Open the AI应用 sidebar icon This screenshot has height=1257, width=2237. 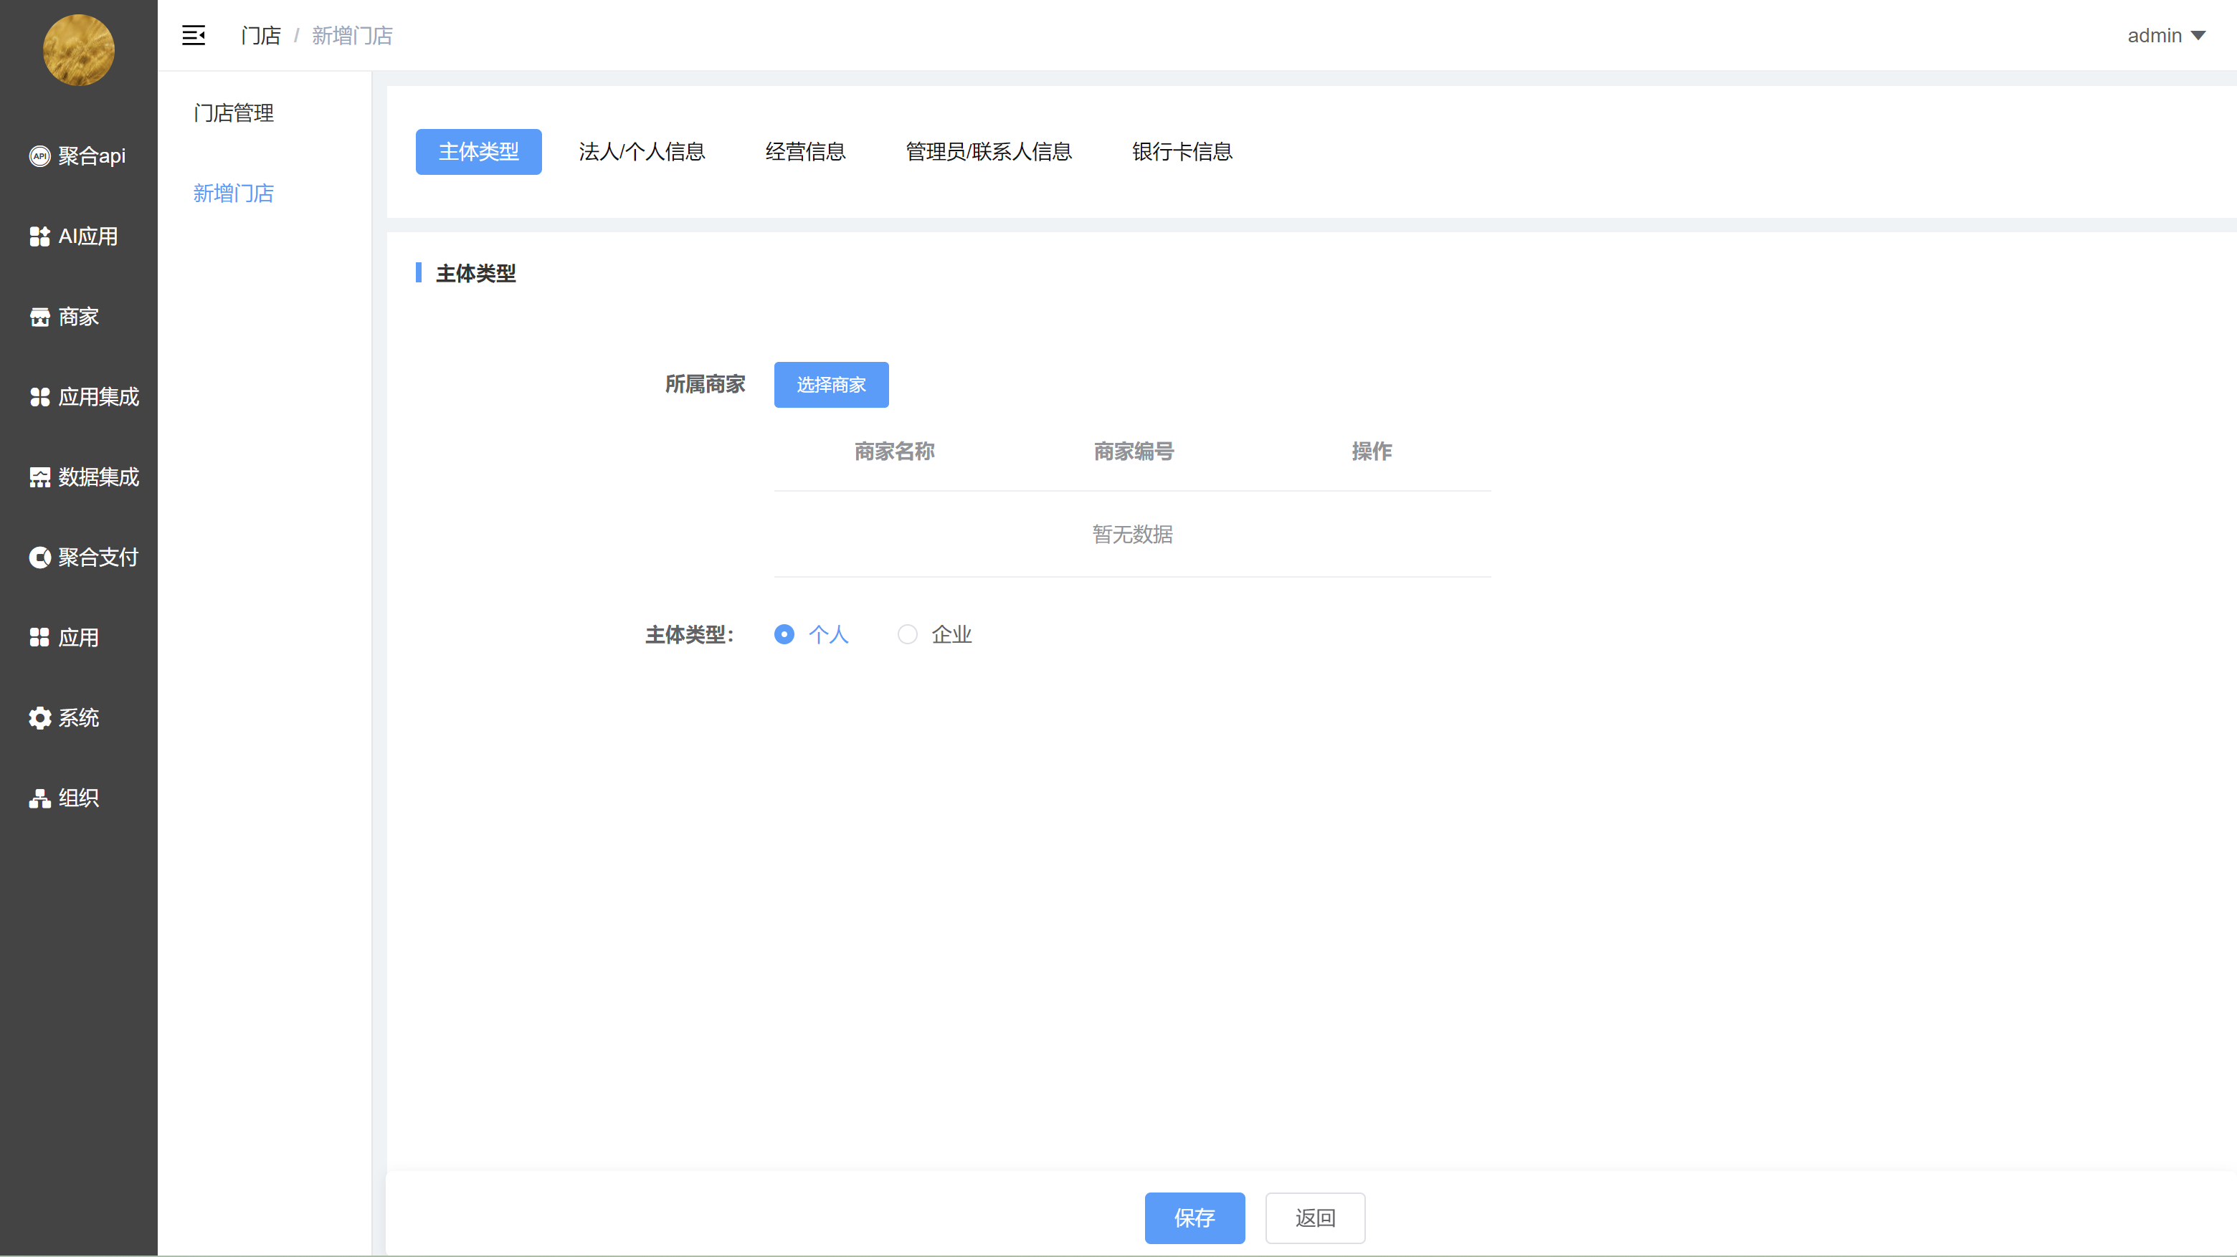tap(40, 236)
